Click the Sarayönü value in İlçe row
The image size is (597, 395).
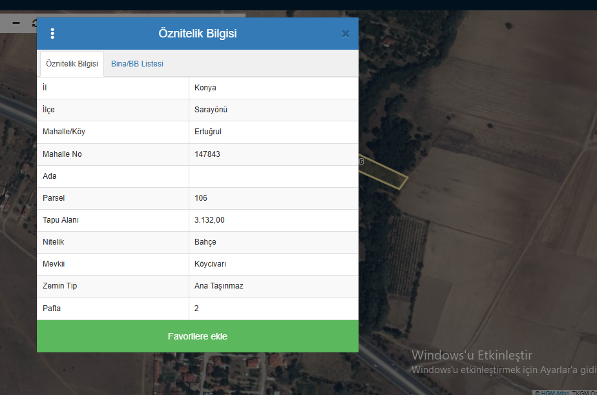(x=211, y=110)
